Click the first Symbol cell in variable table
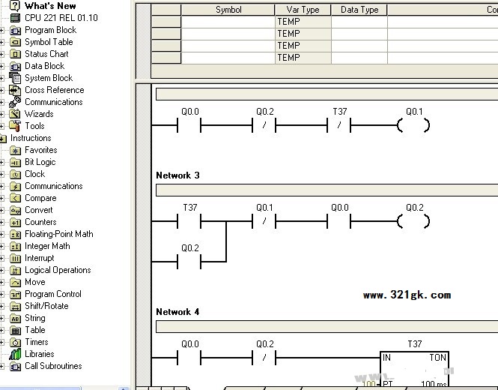The image size is (498, 390). tap(228, 22)
